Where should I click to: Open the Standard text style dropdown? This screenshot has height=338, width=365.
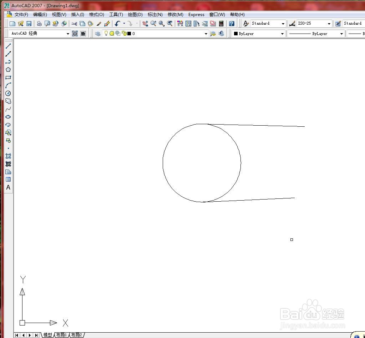[283, 24]
